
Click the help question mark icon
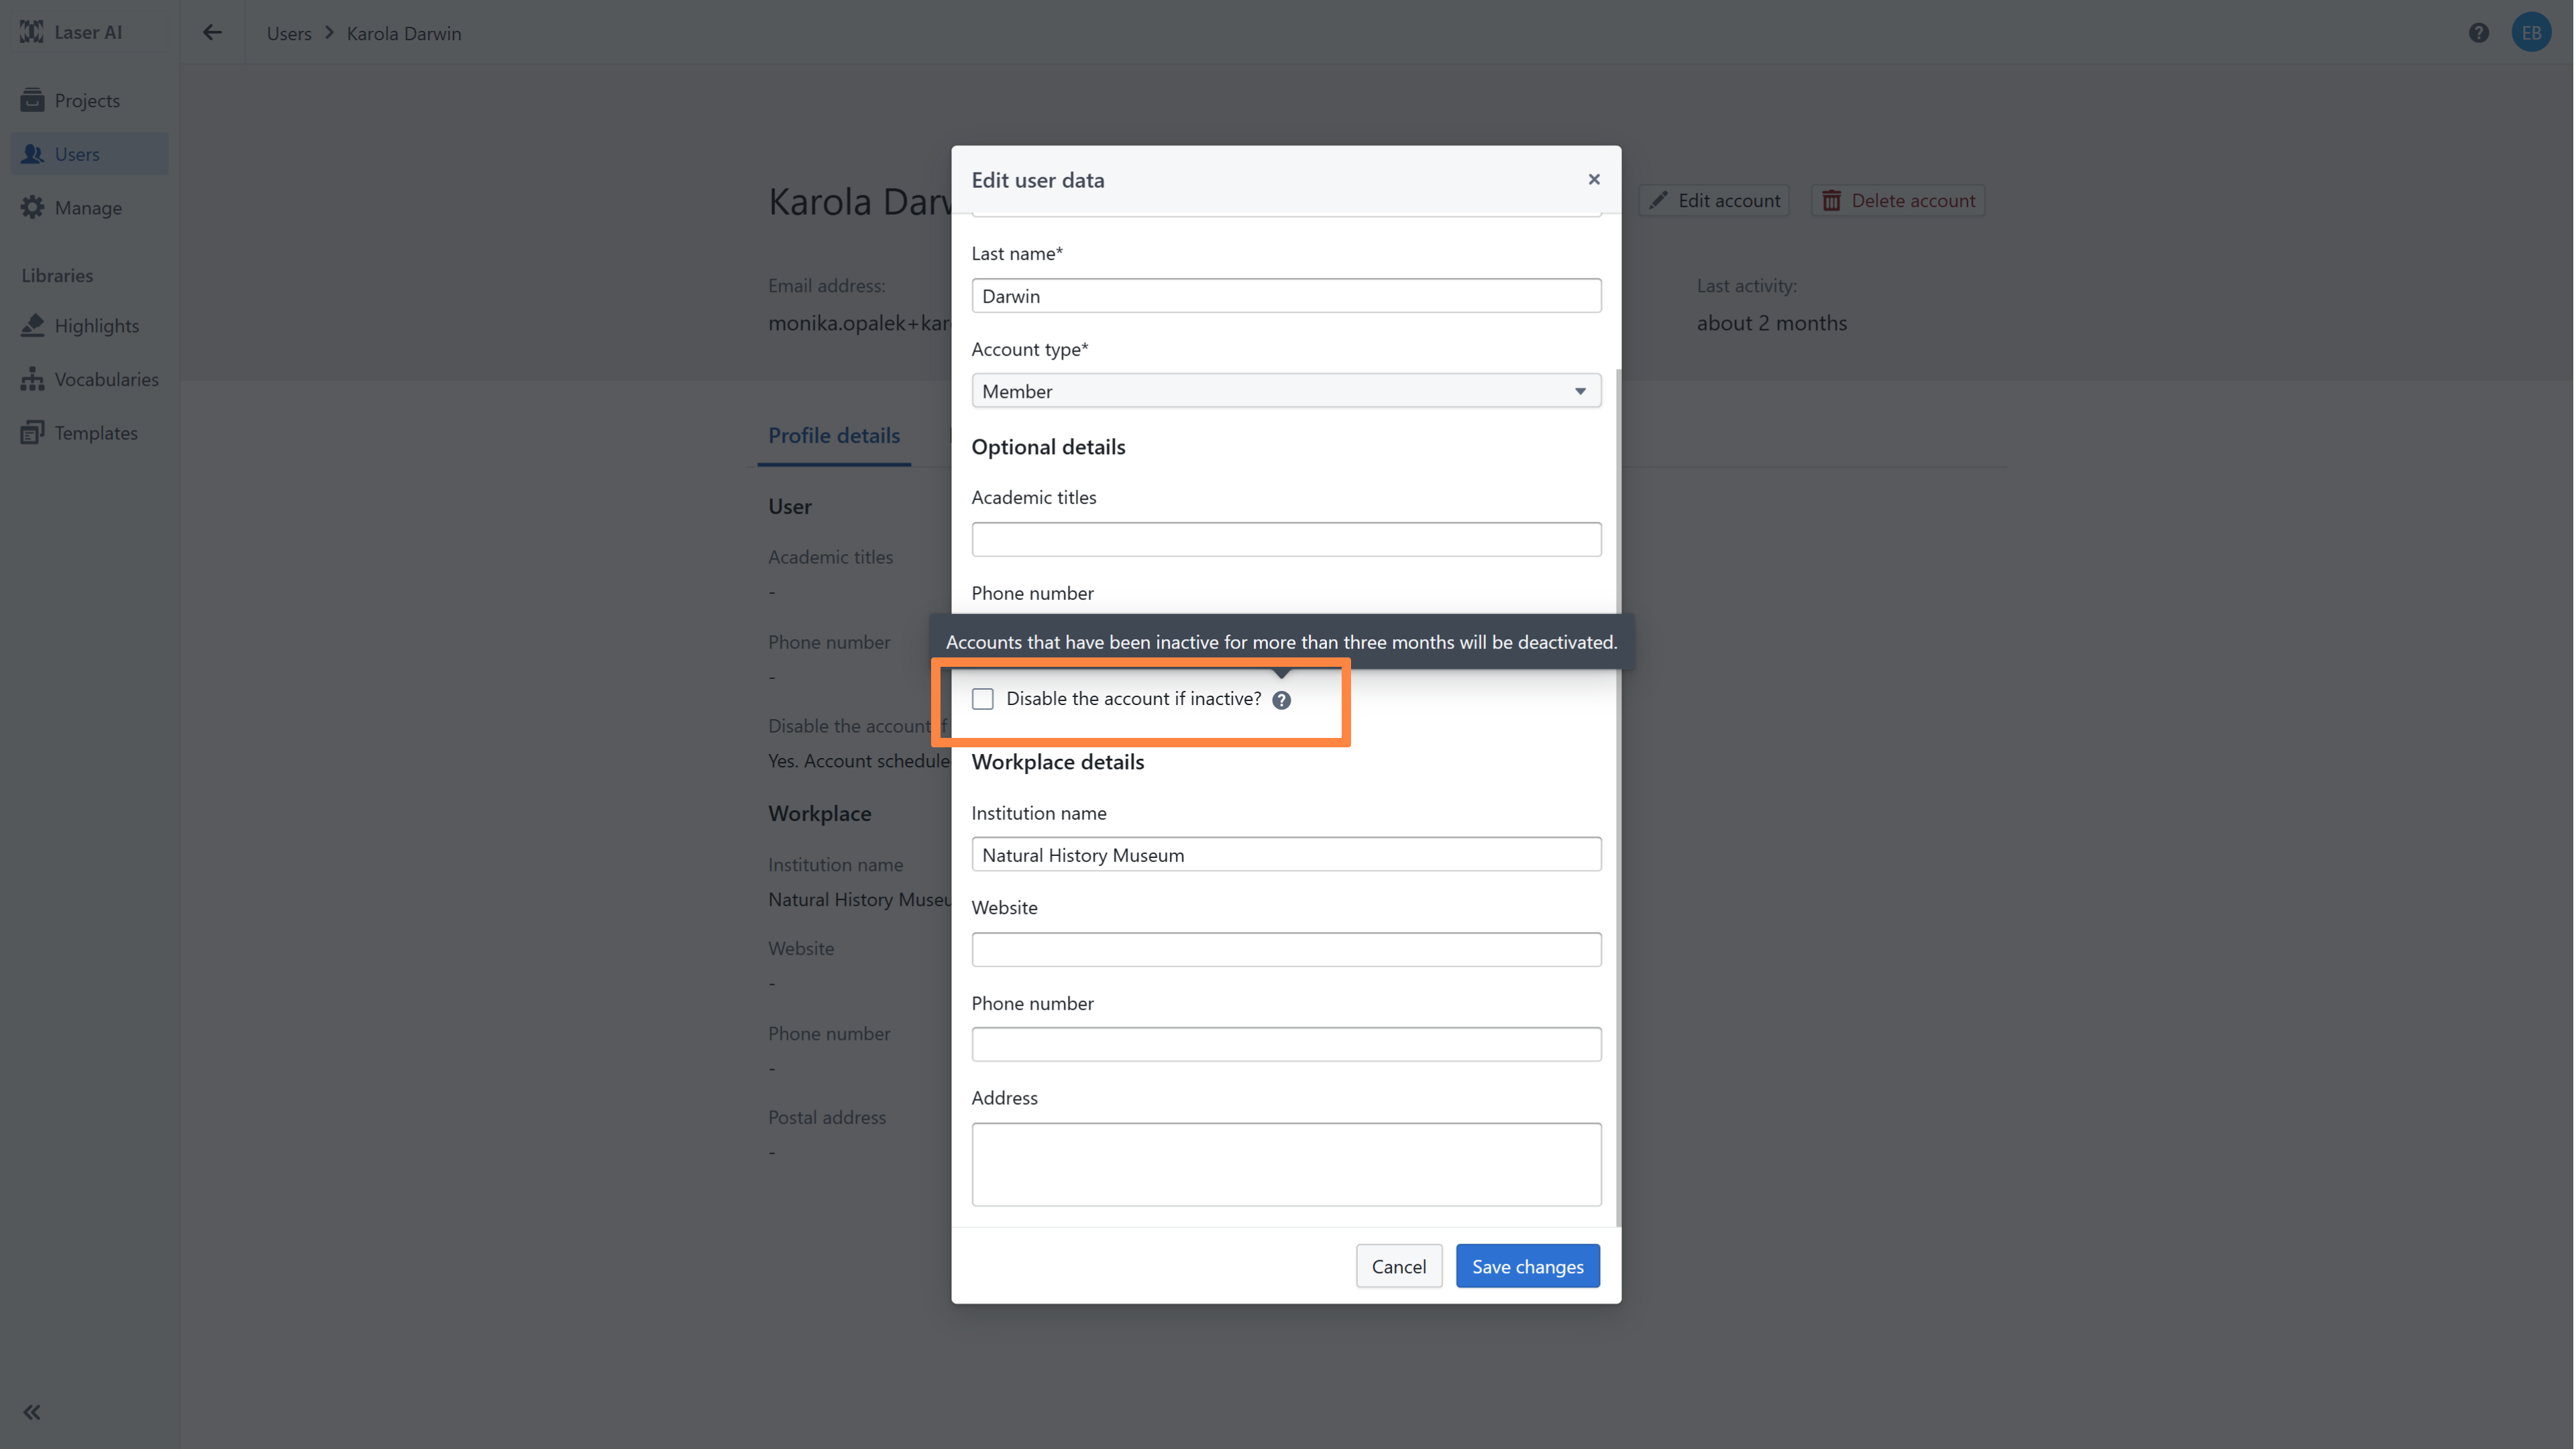[x=2478, y=32]
